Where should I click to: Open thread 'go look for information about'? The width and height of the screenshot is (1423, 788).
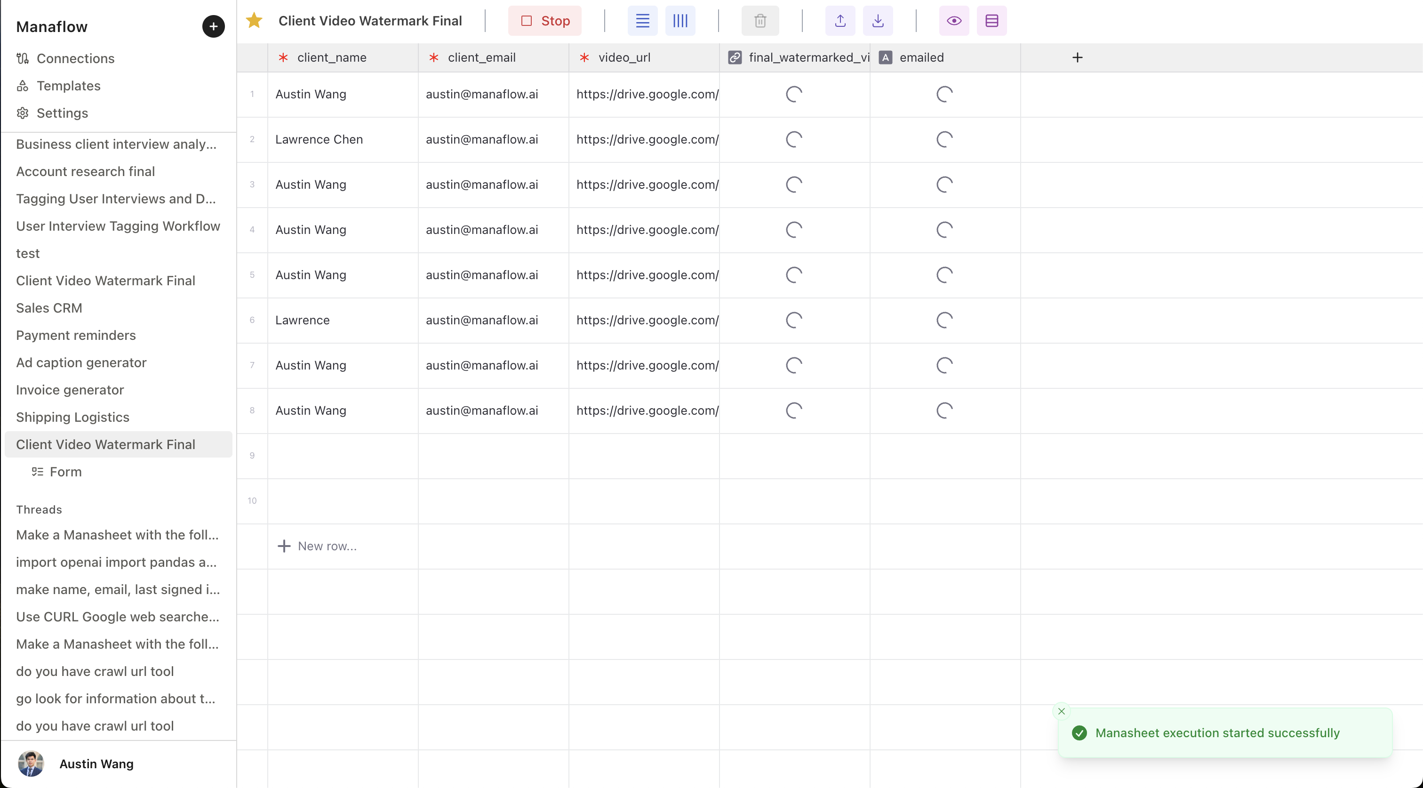pos(118,699)
